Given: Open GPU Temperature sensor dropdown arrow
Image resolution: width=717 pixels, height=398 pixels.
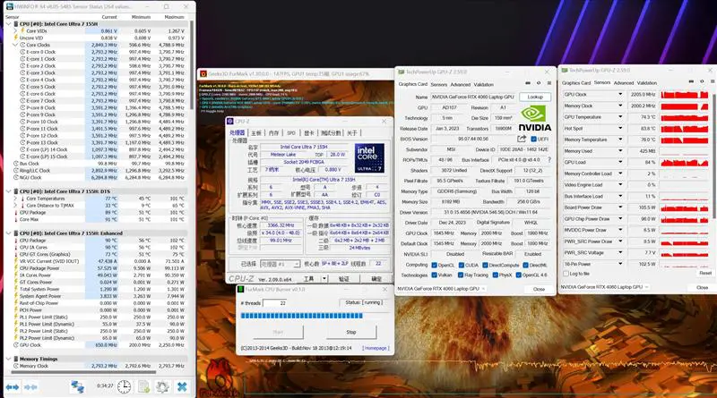Looking at the screenshot, I should pos(620,117).
